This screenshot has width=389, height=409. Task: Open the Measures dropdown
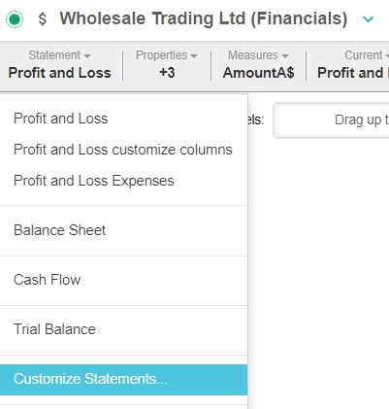(x=258, y=55)
